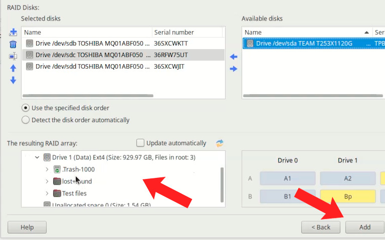The height and width of the screenshot is (240, 385).
Task: Click the lost+found folder icon
Action: 57,181
